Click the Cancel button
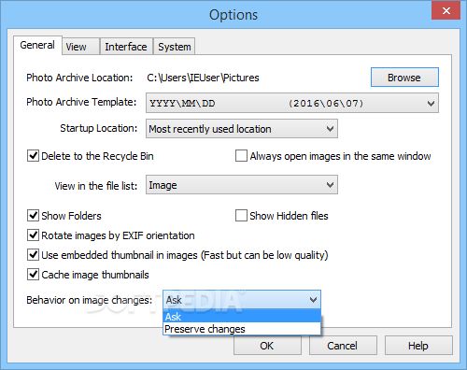 [x=343, y=346]
